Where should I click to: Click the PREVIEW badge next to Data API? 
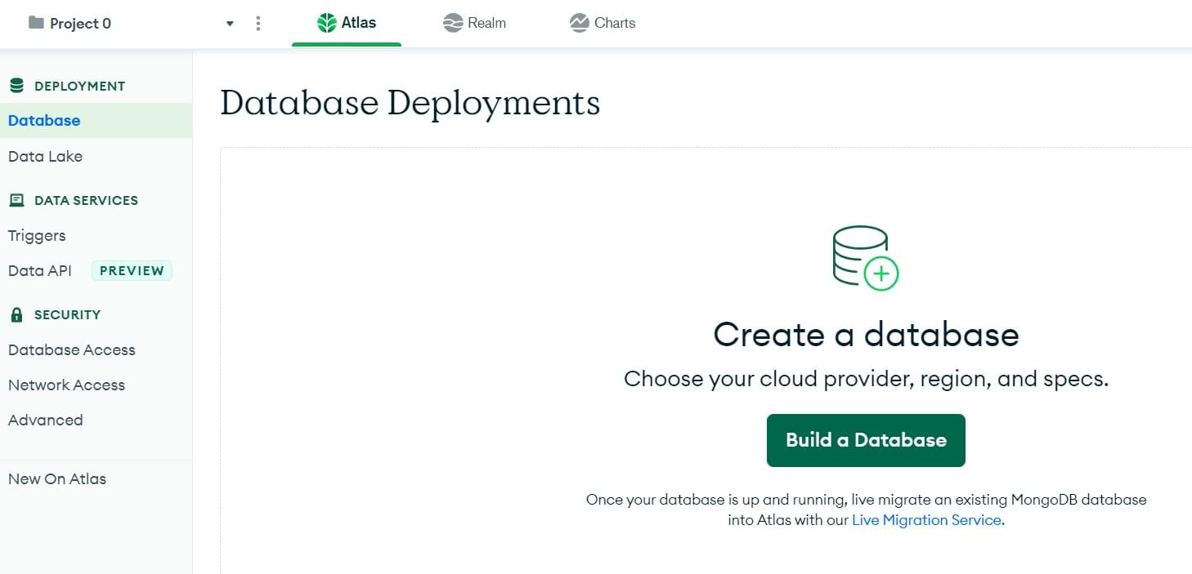pos(132,270)
